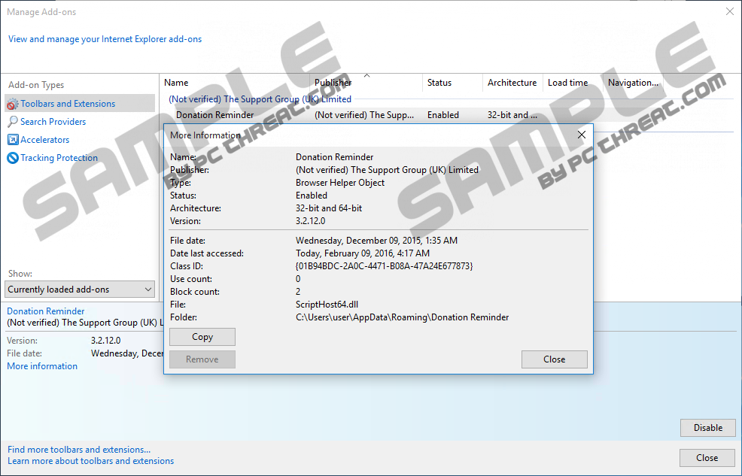The image size is (742, 476).
Task: Click the ScriptHost64.dll file value
Action: point(327,305)
